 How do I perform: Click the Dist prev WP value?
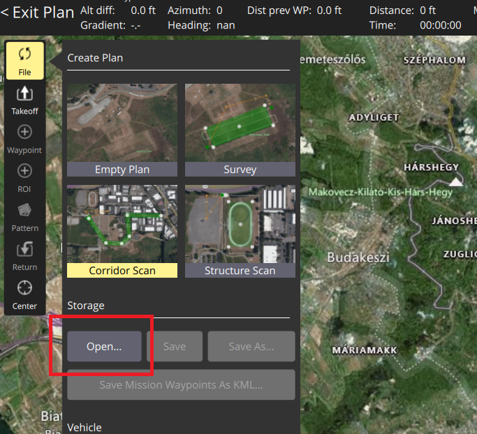point(329,10)
